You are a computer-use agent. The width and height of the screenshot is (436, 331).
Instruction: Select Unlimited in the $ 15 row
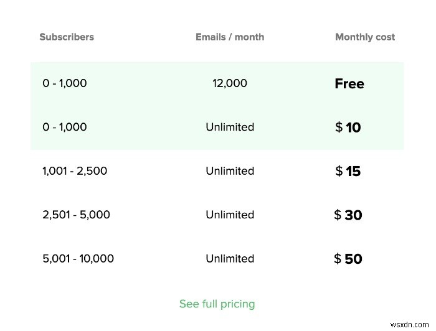point(230,171)
